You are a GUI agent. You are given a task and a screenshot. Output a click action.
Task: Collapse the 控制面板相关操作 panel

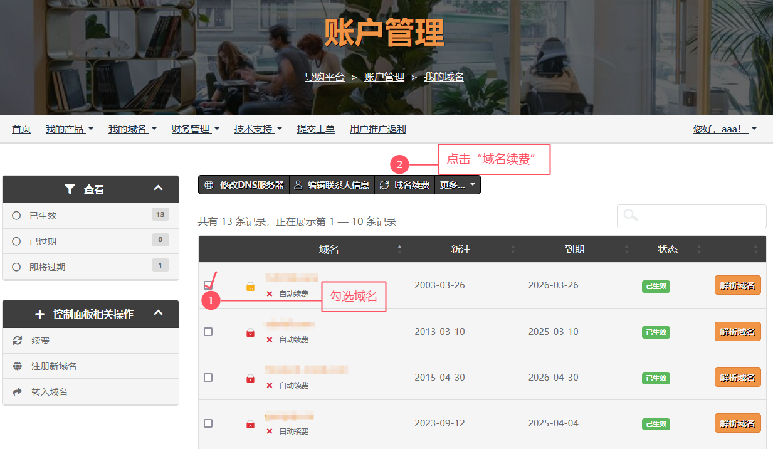159,313
